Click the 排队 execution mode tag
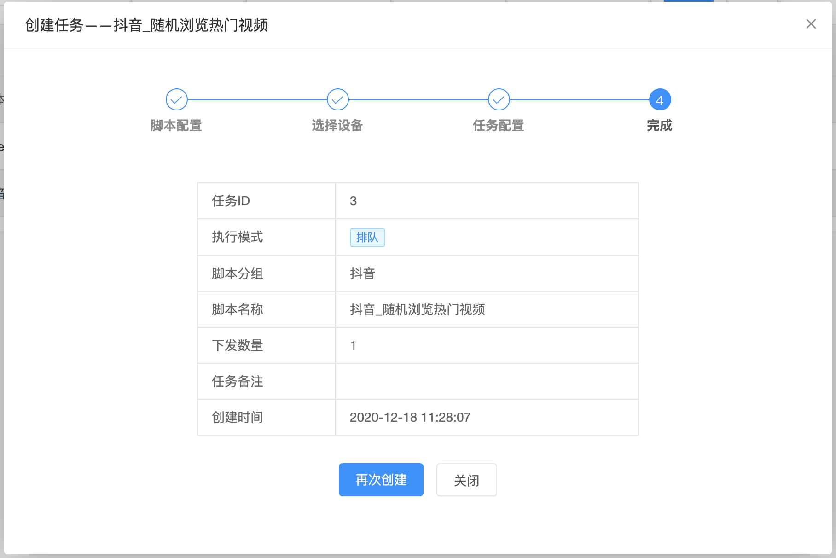Image resolution: width=836 pixels, height=558 pixels. coord(367,238)
